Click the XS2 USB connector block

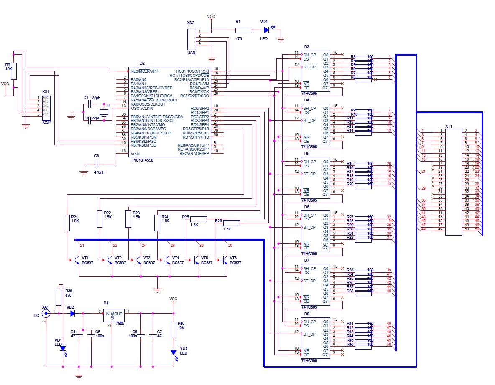pyautogui.click(x=191, y=39)
